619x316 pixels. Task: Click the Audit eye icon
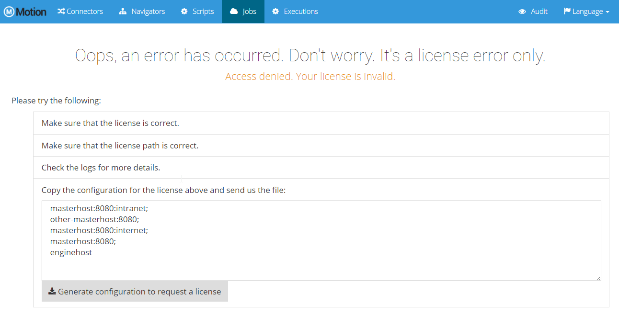522,11
